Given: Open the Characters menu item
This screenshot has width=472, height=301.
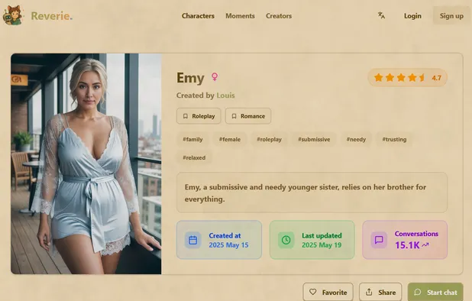Looking at the screenshot, I should pos(198,15).
